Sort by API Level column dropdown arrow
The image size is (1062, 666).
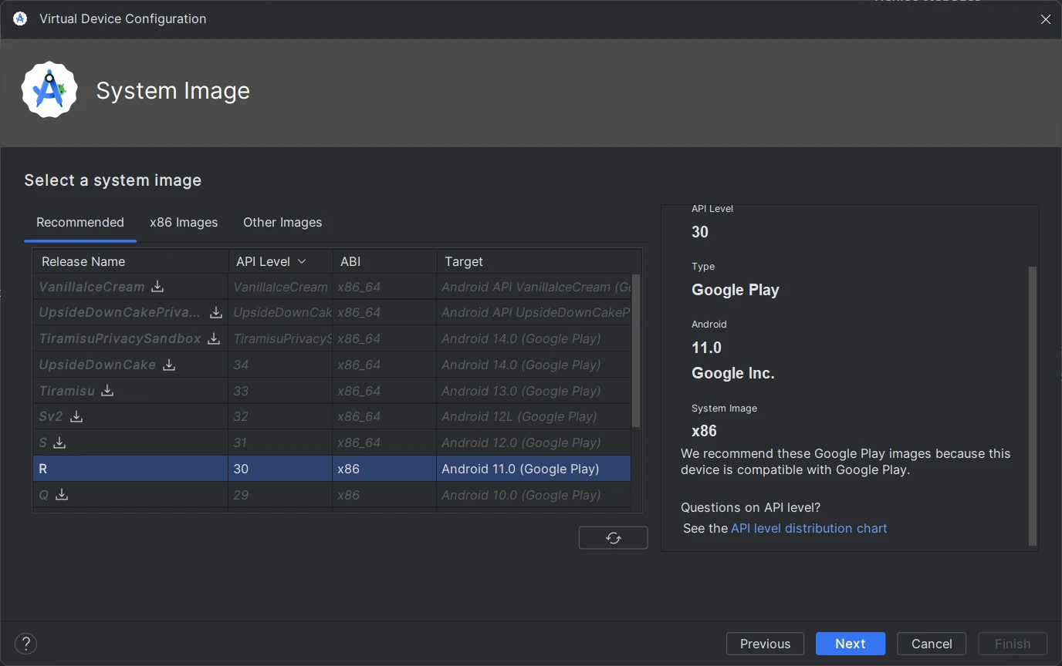coord(302,262)
